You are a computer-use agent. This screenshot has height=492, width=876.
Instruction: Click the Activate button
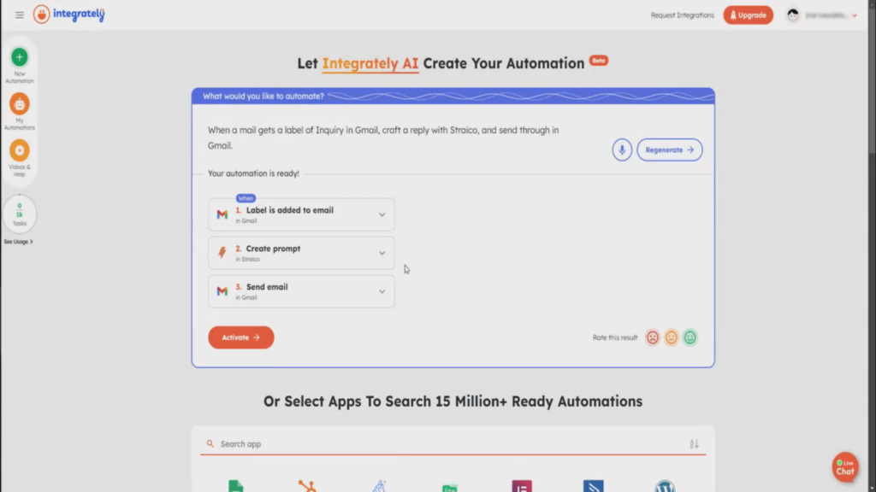click(x=240, y=337)
